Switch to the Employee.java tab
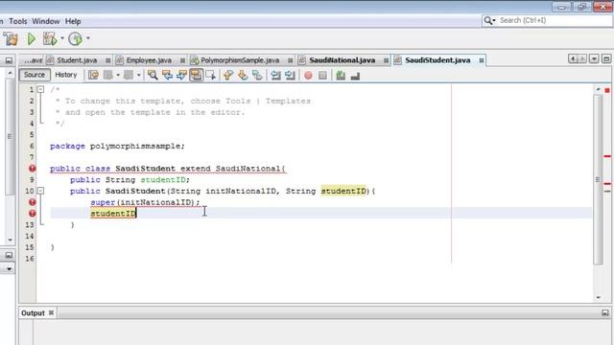 pos(149,60)
